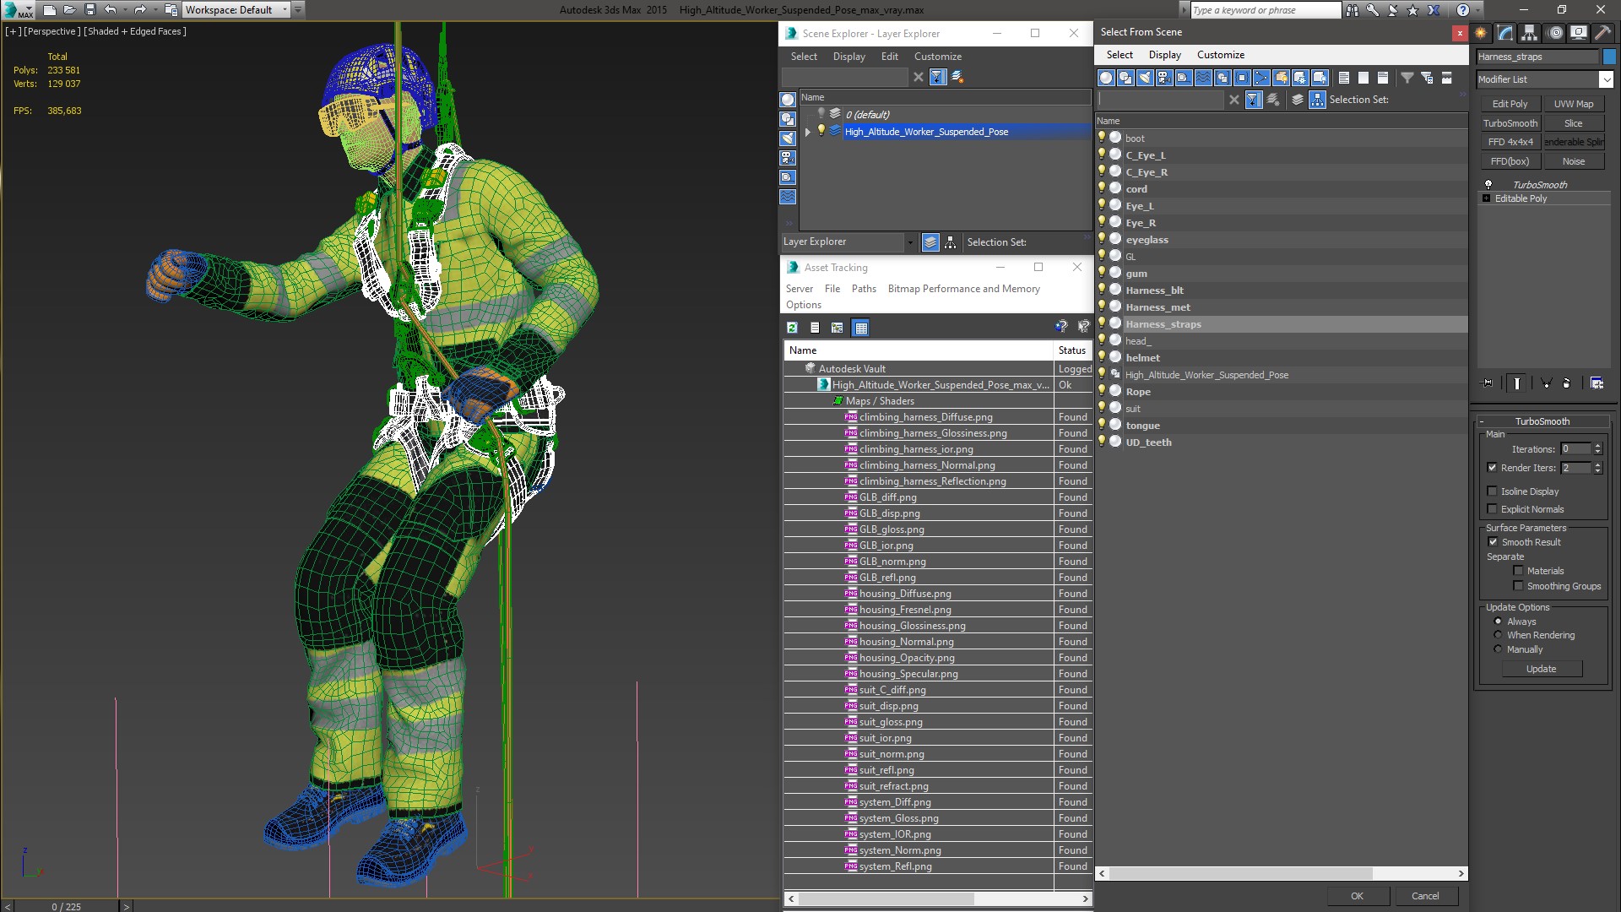The width and height of the screenshot is (1621, 912).
Task: Open the Create command panel tab
Action: 1481,33
